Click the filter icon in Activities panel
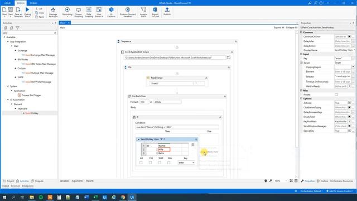 click(x=17, y=28)
